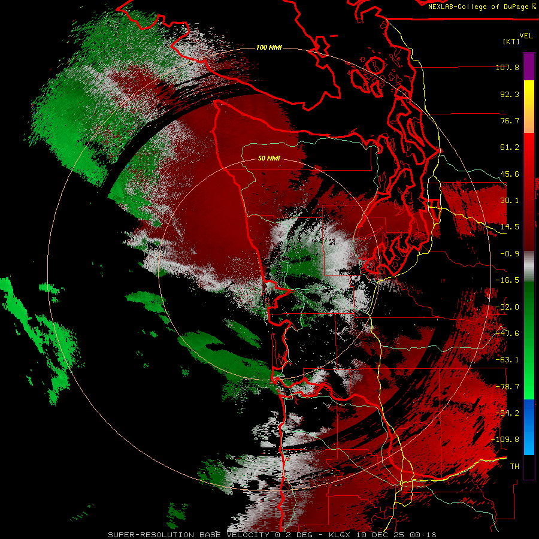This screenshot has height=539, width=539.
Task: Click the purple segment of velocity color bar
Action: (x=529, y=66)
